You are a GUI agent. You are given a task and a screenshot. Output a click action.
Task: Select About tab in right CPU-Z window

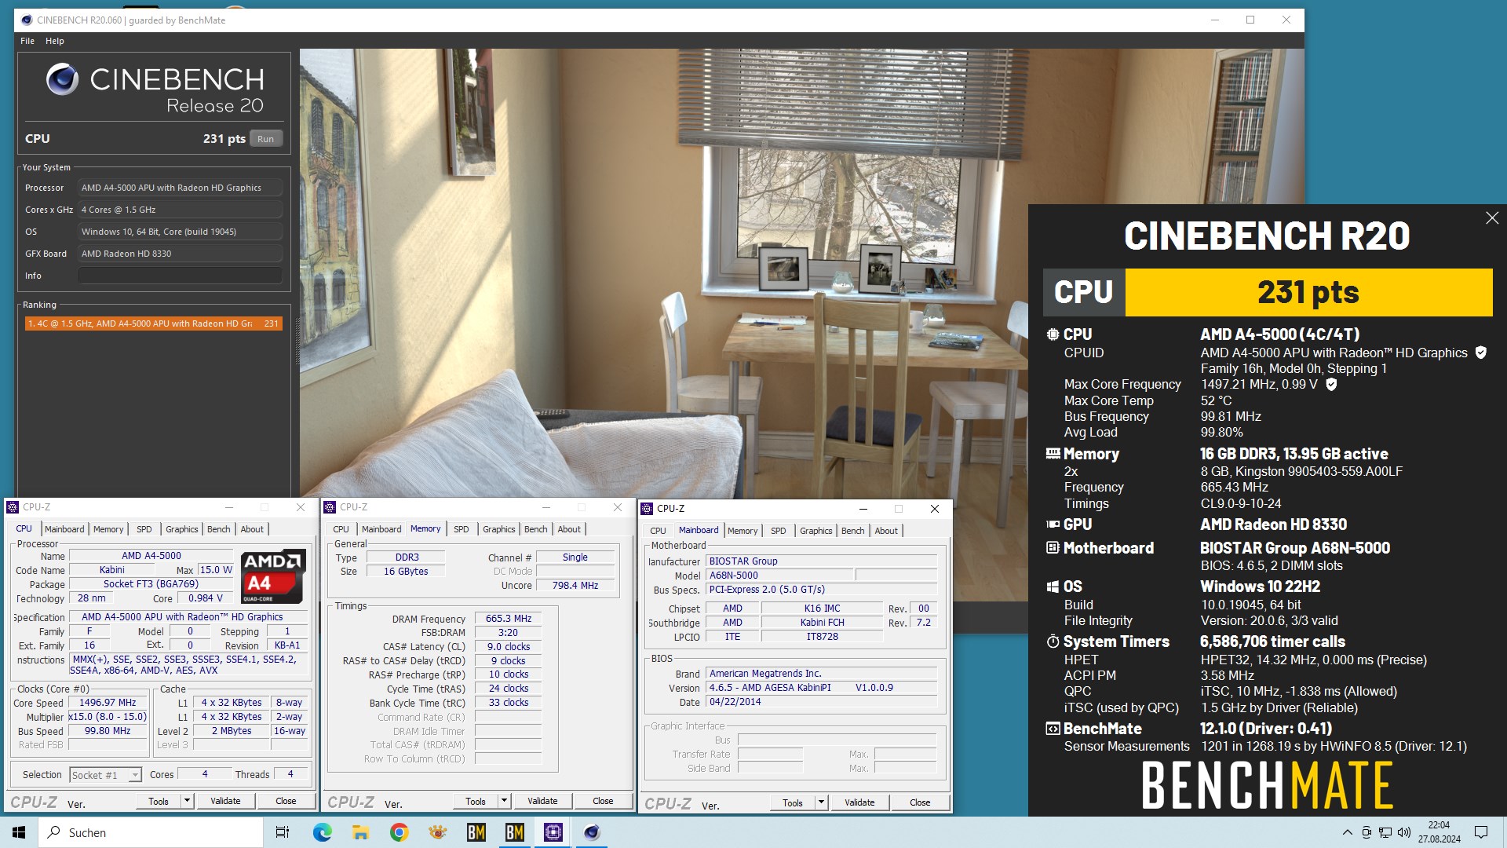pos(886,531)
